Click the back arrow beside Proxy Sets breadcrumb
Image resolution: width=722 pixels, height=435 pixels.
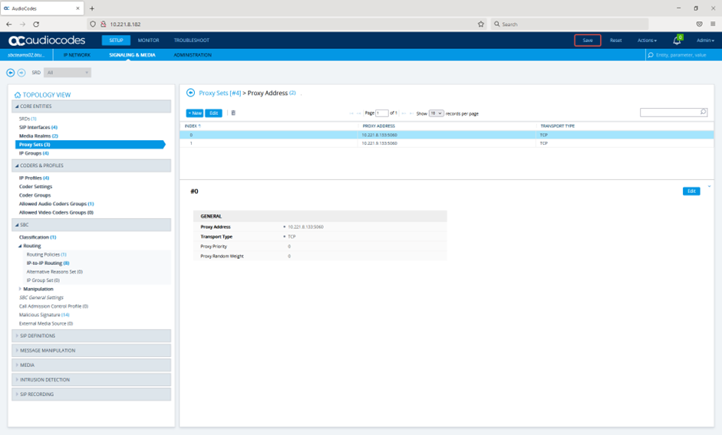(x=190, y=93)
